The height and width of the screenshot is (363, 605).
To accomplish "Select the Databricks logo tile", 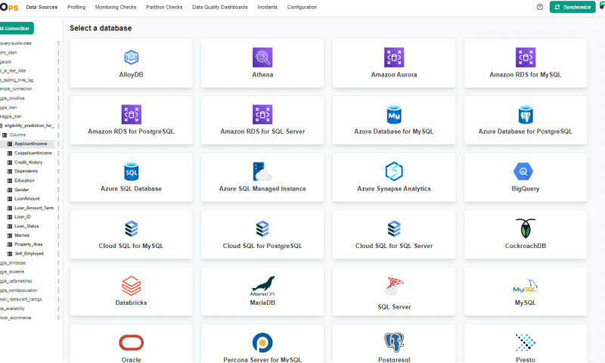I will pyautogui.click(x=131, y=286).
